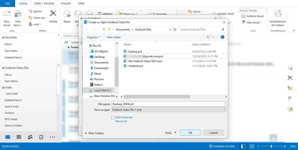Click the Search Outlook Files field

202,29
